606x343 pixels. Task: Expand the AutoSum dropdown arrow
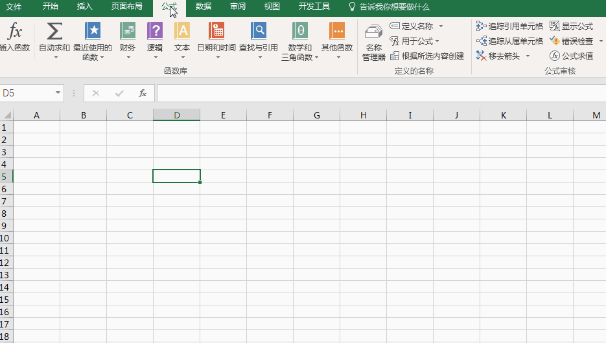56,58
